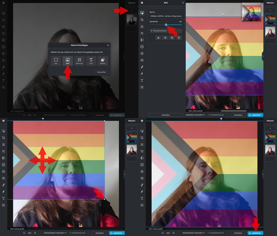The image size is (277, 236).
Task: Click speichern in the bottom-right screenshot
Action: pos(255,233)
